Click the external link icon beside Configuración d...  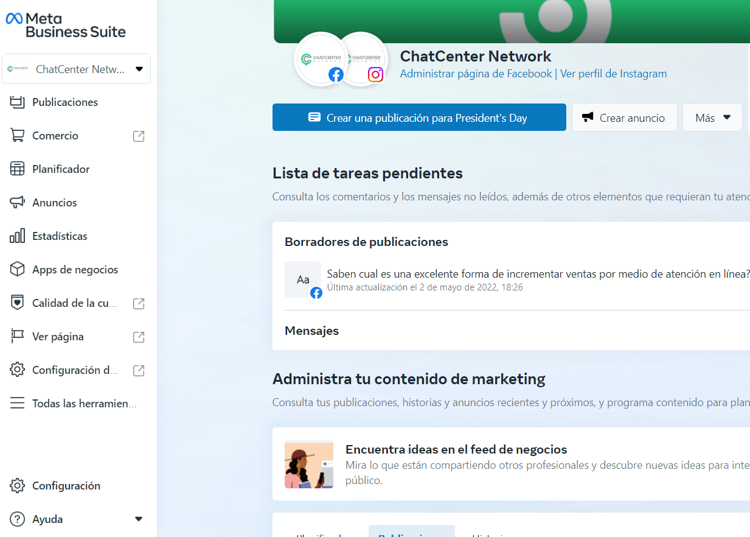click(x=139, y=370)
